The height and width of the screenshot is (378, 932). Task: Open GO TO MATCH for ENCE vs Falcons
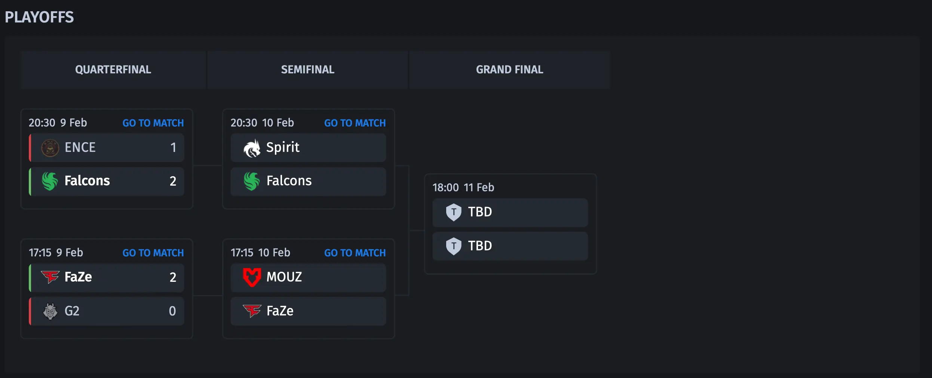(x=153, y=123)
